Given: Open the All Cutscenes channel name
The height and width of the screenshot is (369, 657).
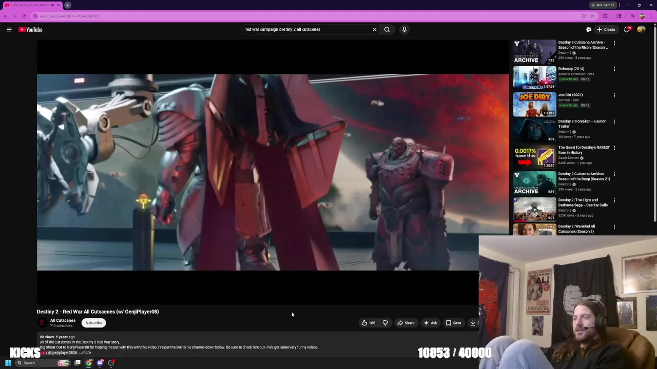Looking at the screenshot, I should pos(63,320).
